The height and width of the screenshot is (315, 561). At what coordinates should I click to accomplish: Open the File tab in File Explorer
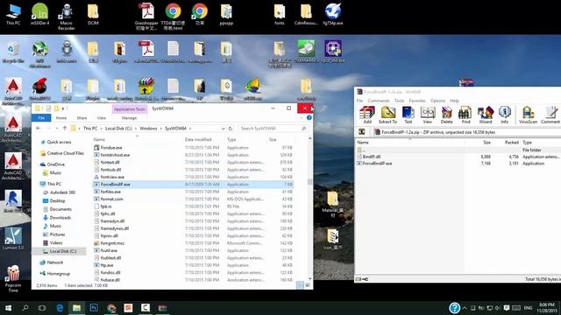(x=41, y=118)
